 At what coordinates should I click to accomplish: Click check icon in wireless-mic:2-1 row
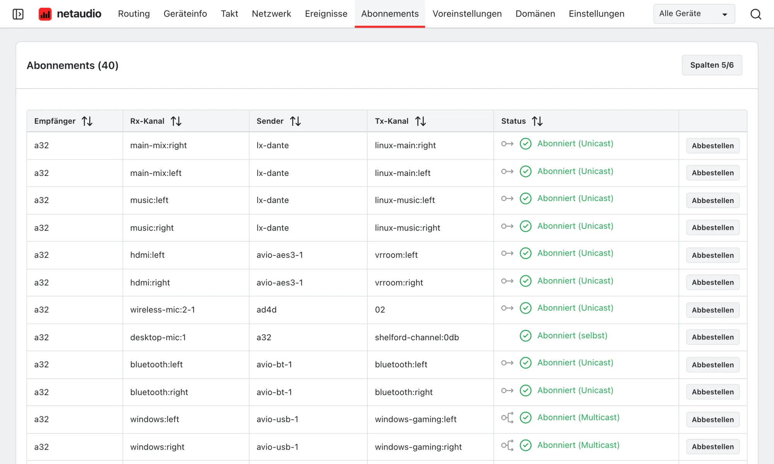pyautogui.click(x=526, y=308)
